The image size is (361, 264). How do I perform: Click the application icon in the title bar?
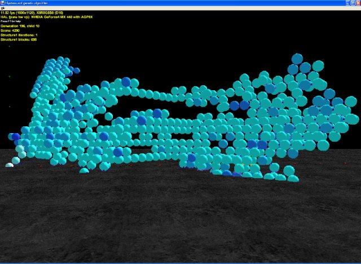click(3, 3)
